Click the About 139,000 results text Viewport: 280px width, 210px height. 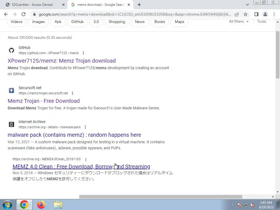(x=40, y=37)
